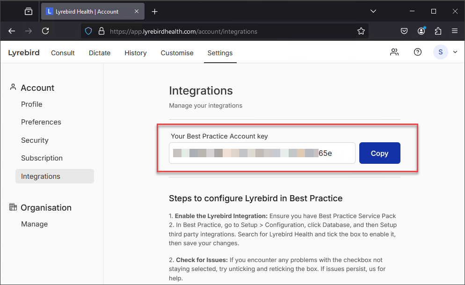Expand the user account dropdown chevron
465x285 pixels.
tap(455, 52)
